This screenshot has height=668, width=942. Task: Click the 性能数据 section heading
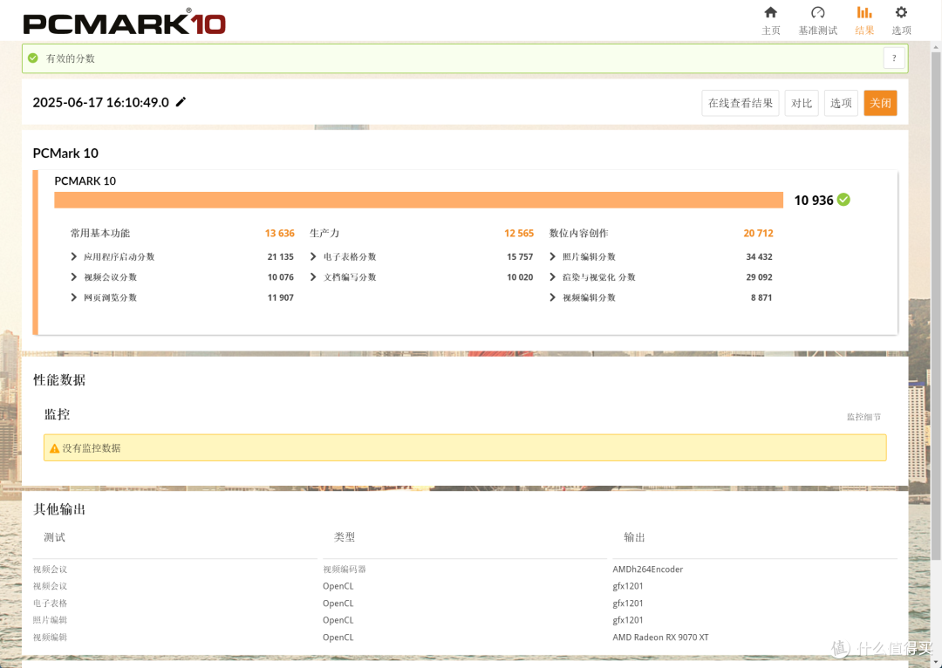tap(59, 379)
